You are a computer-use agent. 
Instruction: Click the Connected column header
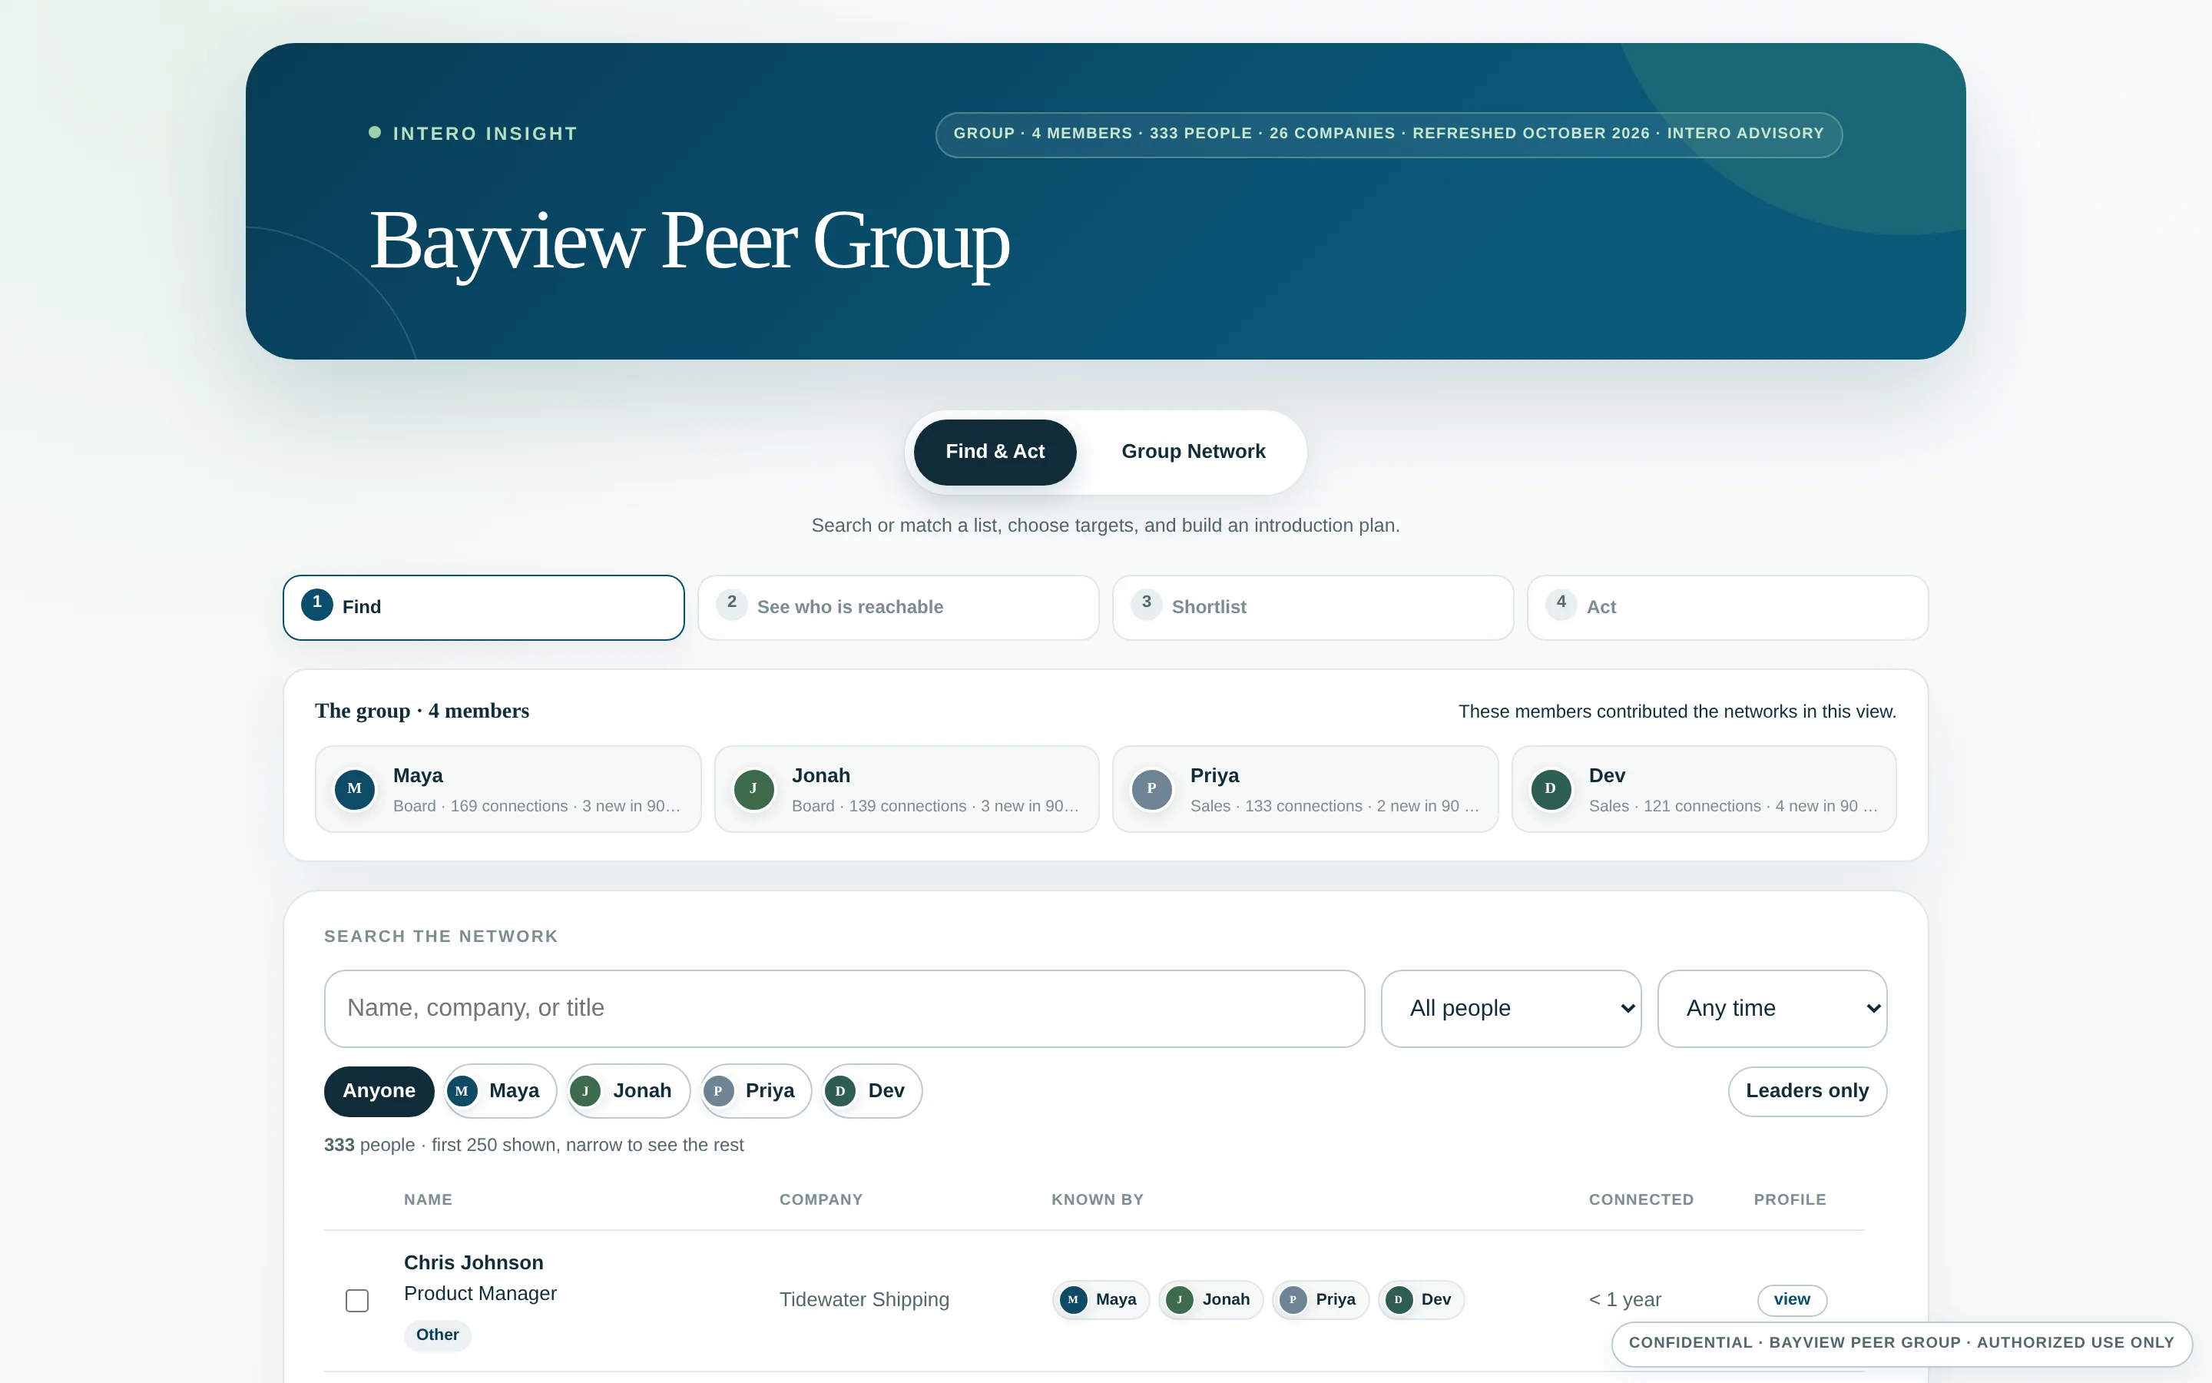[x=1641, y=1199]
